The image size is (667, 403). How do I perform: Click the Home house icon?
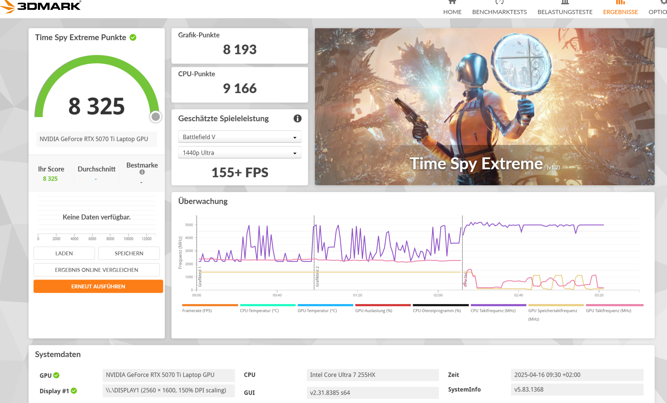[452, 2]
